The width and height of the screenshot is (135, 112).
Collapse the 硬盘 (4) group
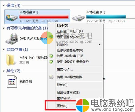[4, 5]
